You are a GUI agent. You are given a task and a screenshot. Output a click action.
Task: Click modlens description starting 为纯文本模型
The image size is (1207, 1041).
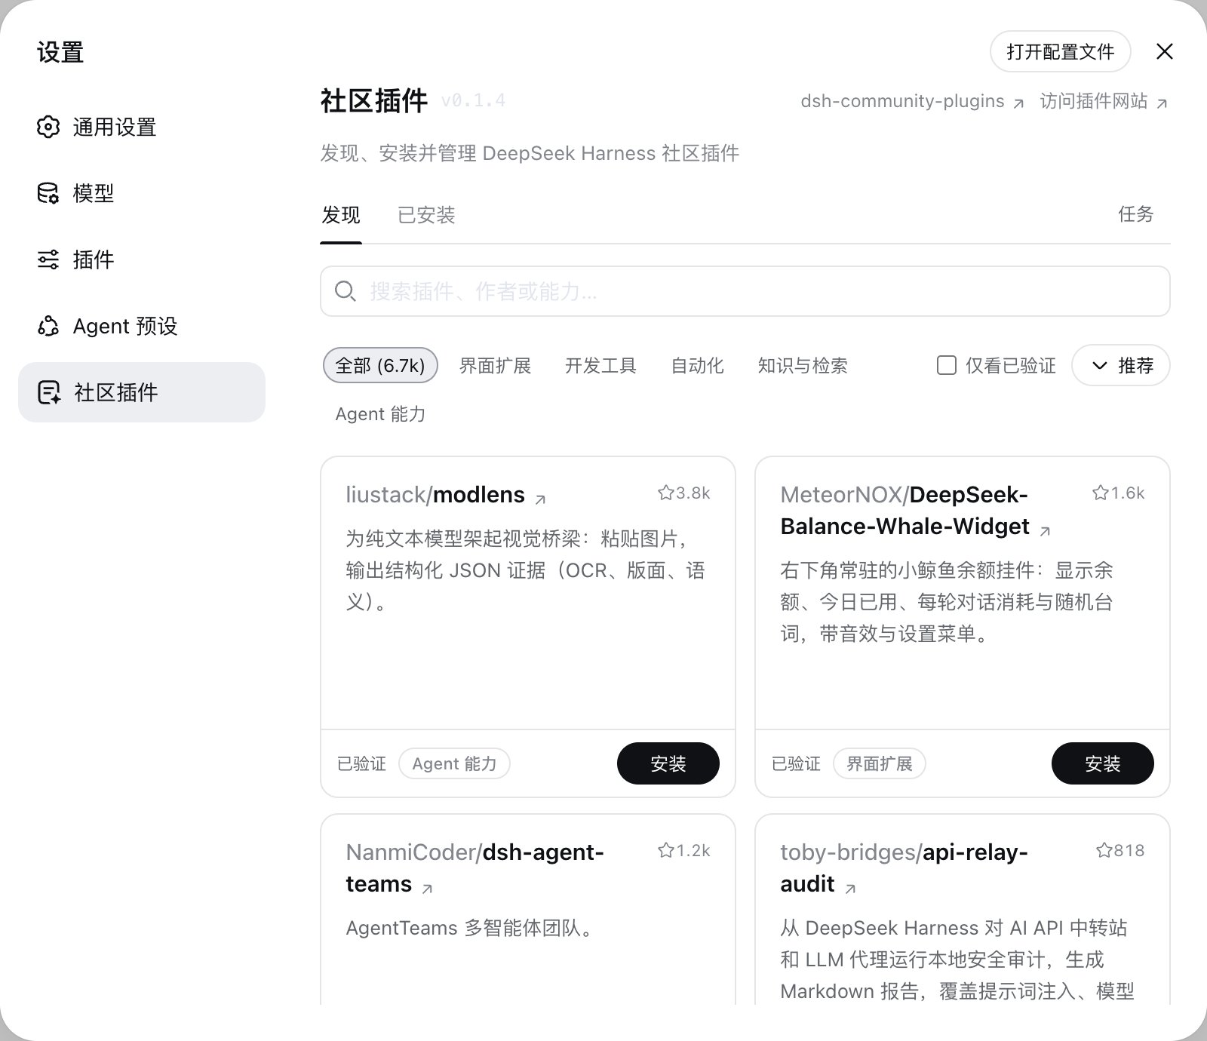(525, 570)
